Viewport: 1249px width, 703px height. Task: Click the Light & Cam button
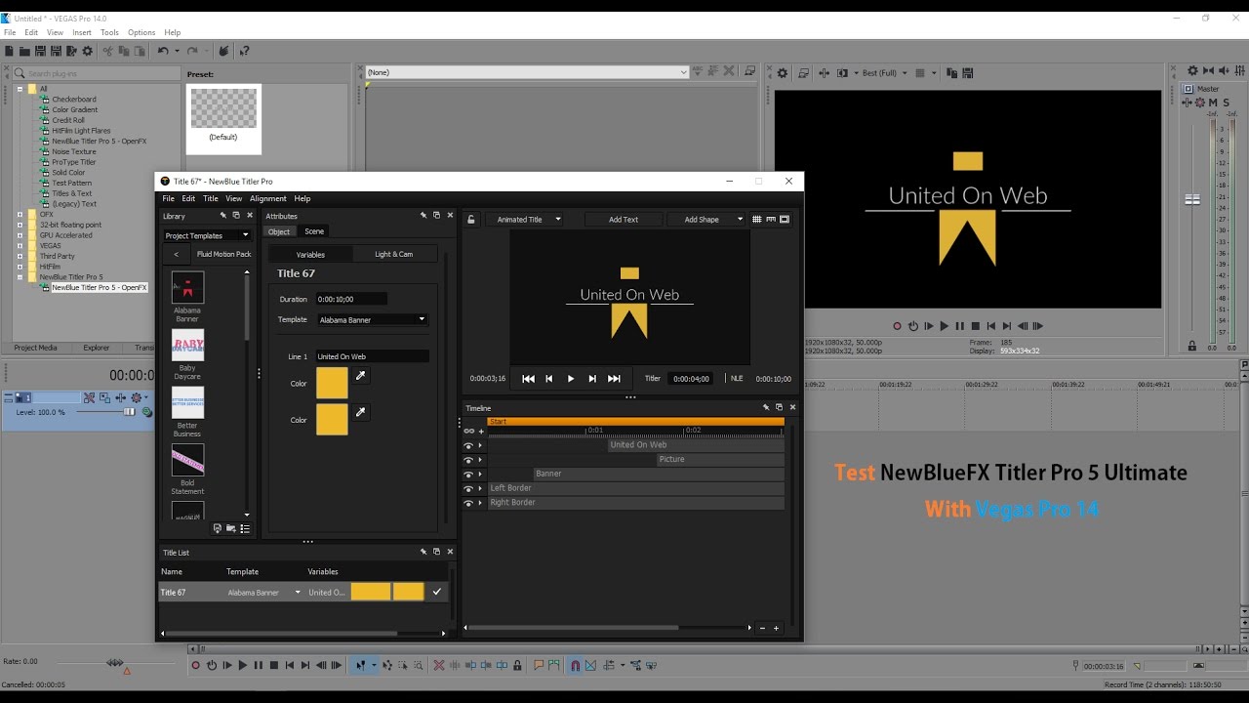point(394,254)
